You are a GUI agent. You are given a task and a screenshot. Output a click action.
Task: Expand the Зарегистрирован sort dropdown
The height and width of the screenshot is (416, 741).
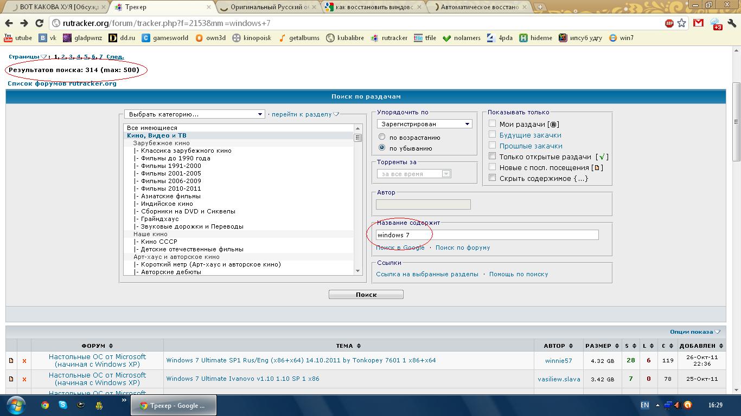(x=424, y=124)
